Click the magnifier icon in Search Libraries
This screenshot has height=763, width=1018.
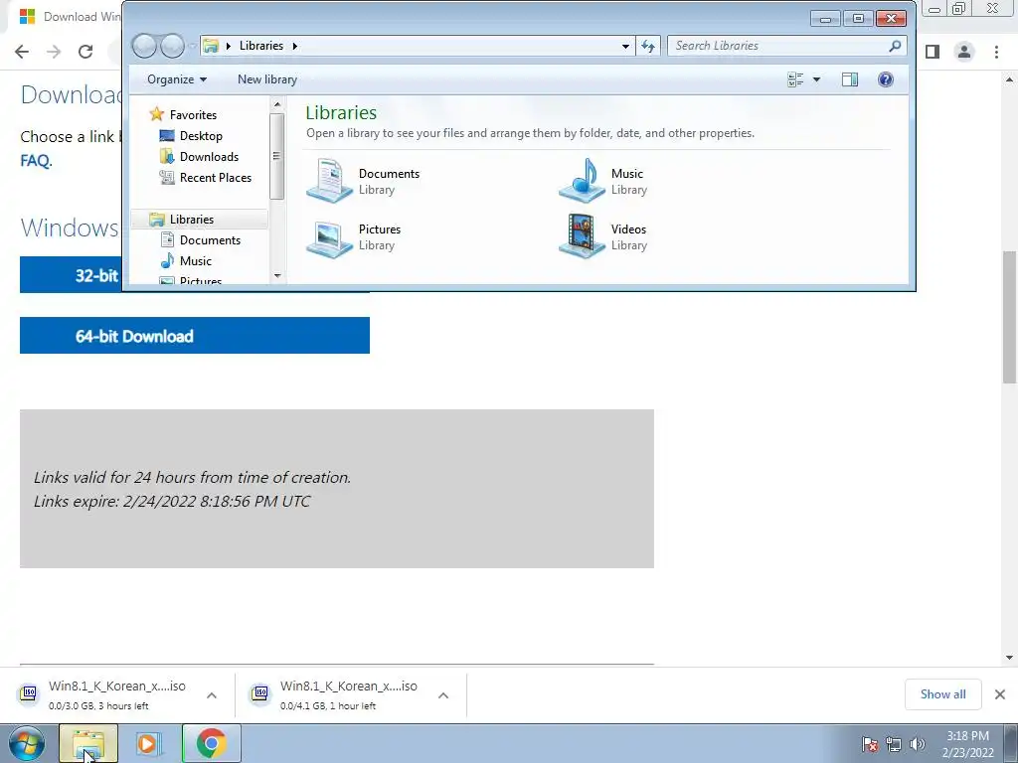tap(895, 46)
